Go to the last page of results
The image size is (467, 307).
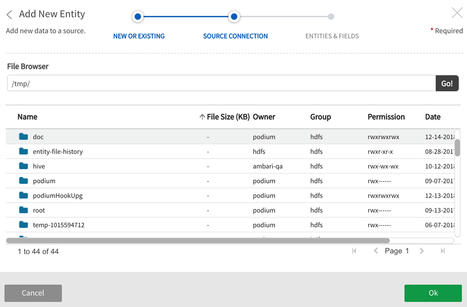point(443,251)
